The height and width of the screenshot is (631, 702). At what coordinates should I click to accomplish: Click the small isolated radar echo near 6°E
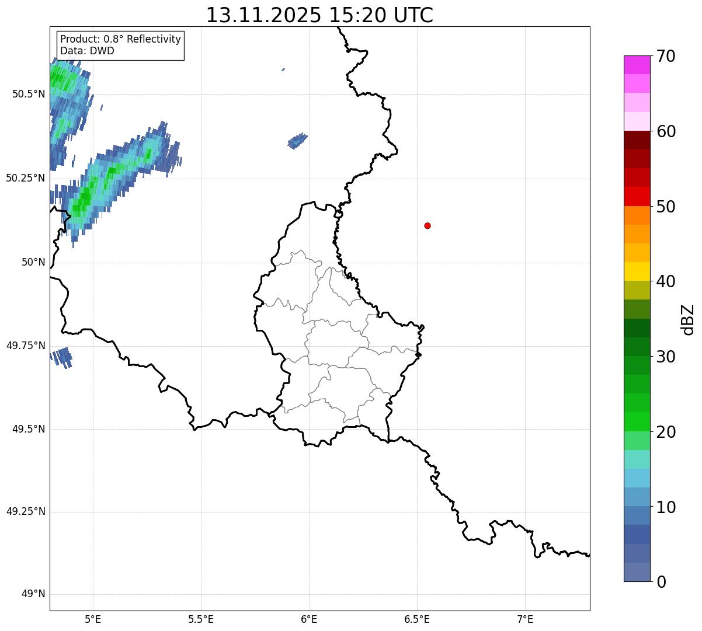point(297,141)
